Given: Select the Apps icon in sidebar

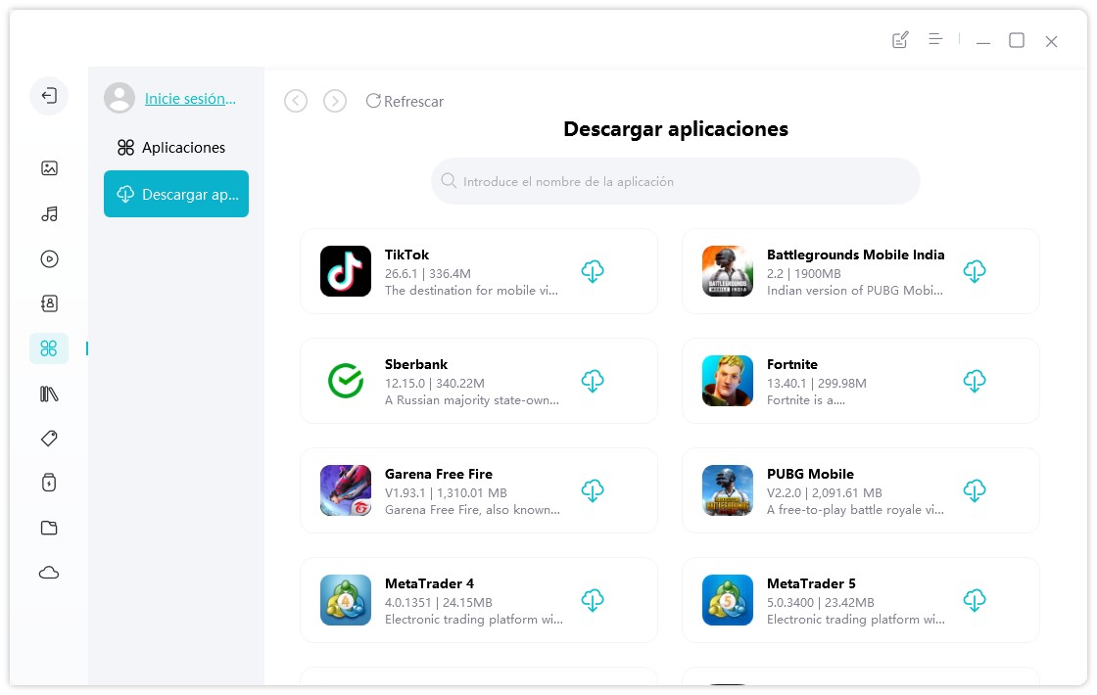Looking at the screenshot, I should click(49, 348).
